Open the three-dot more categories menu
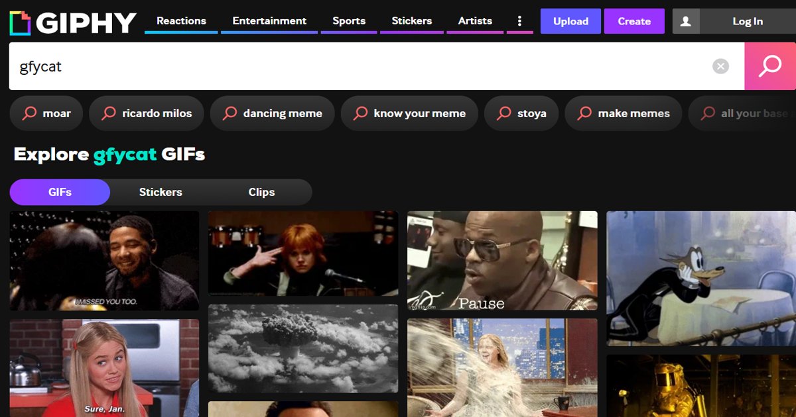Image resolution: width=796 pixels, height=417 pixels. coord(519,21)
